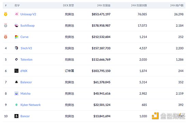Click the bronze third-place medal icon
The height and width of the screenshot is (123, 189).
click(5, 37)
